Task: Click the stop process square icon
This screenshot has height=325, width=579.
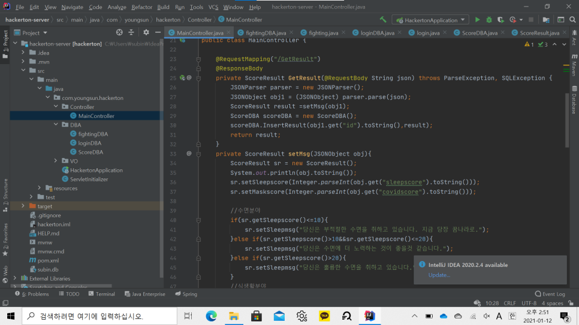Action: click(531, 20)
